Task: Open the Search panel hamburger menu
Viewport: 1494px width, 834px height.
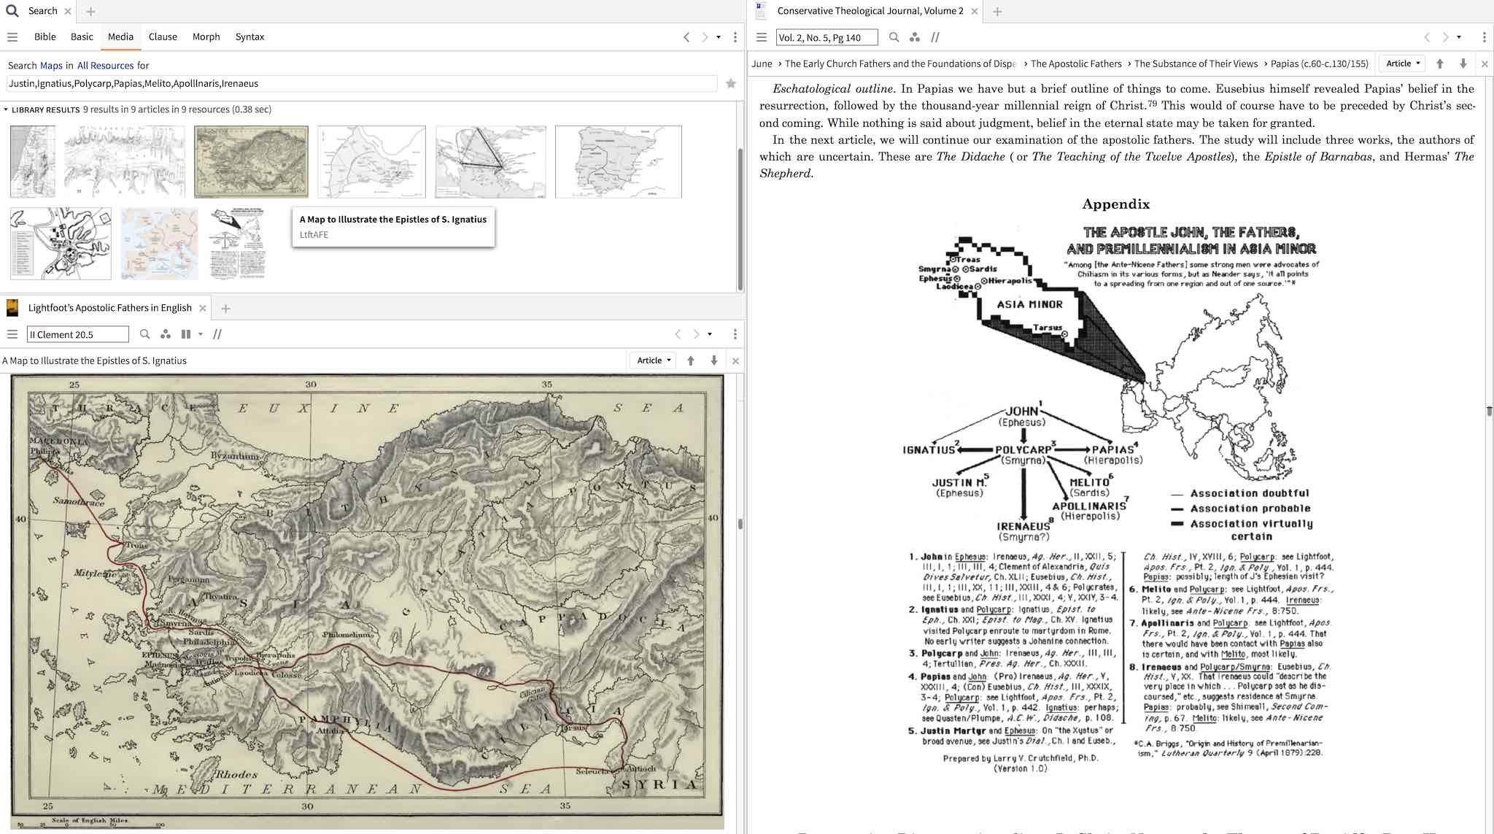Action: click(x=12, y=37)
